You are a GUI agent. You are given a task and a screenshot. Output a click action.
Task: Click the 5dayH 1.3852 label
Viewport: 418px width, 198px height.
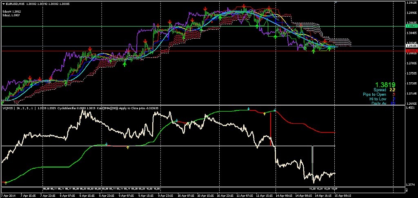12,12
